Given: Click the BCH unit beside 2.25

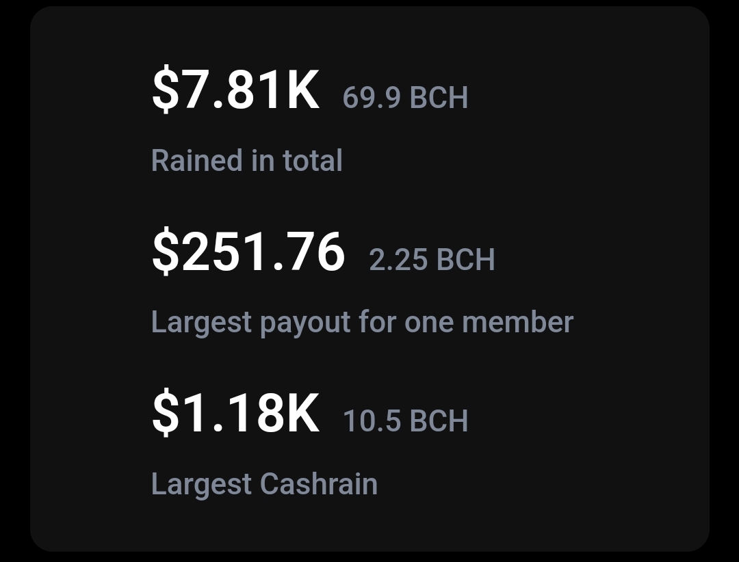Looking at the screenshot, I should pyautogui.click(x=466, y=259).
